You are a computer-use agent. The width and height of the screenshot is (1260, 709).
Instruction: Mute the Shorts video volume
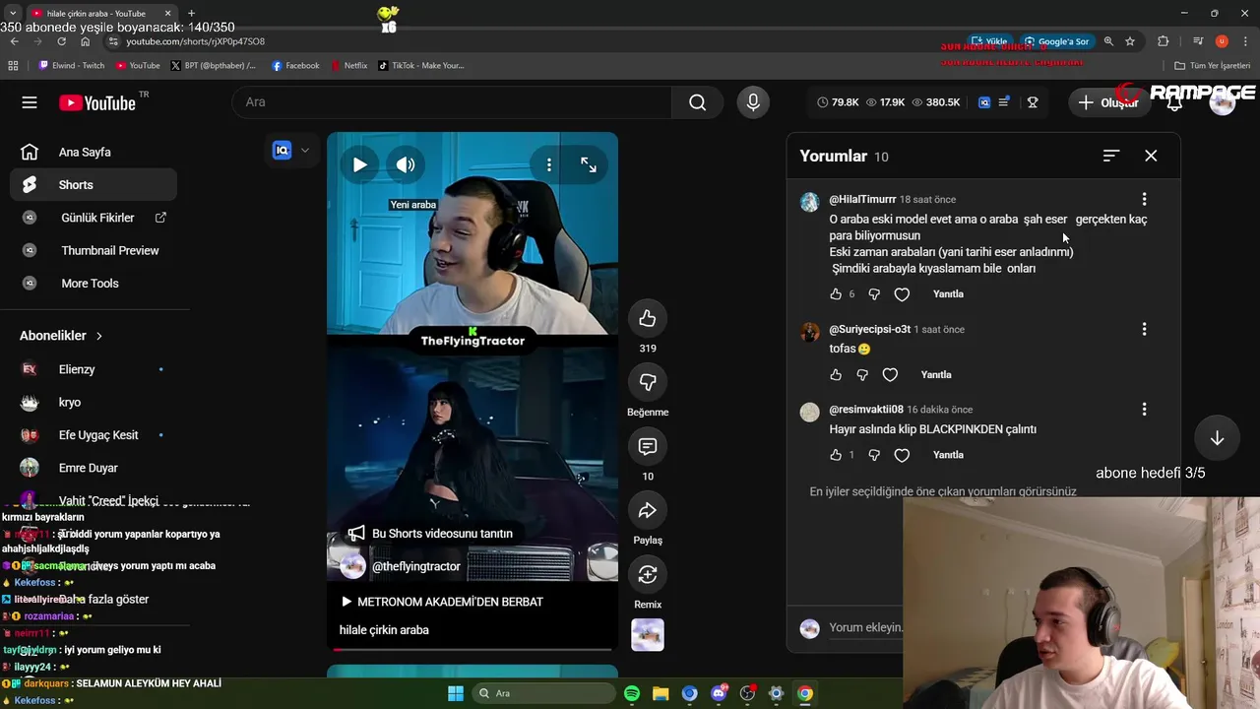[x=406, y=164]
